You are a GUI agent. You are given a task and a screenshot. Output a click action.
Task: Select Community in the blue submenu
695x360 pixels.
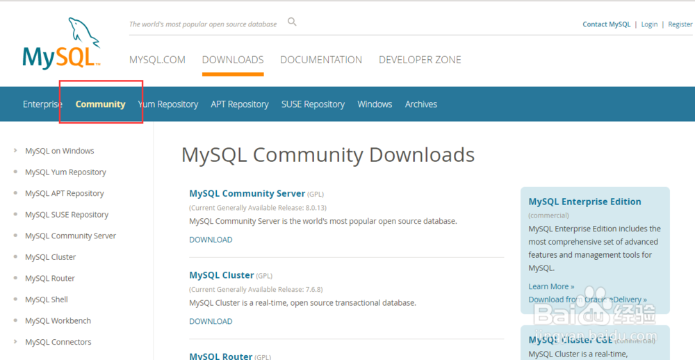pyautogui.click(x=101, y=104)
